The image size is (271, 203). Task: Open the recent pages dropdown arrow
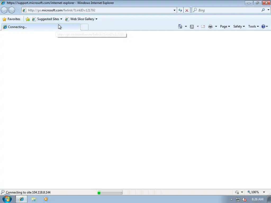coord(17,10)
